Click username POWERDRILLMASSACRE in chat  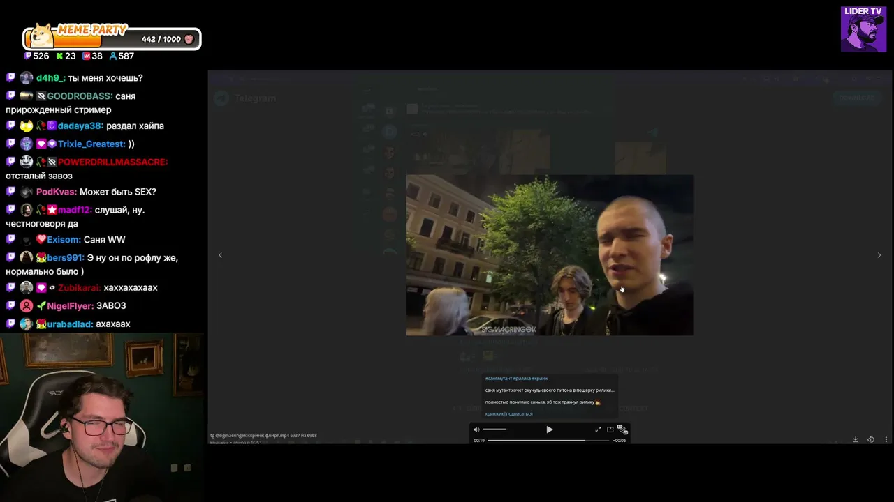pyautogui.click(x=112, y=162)
